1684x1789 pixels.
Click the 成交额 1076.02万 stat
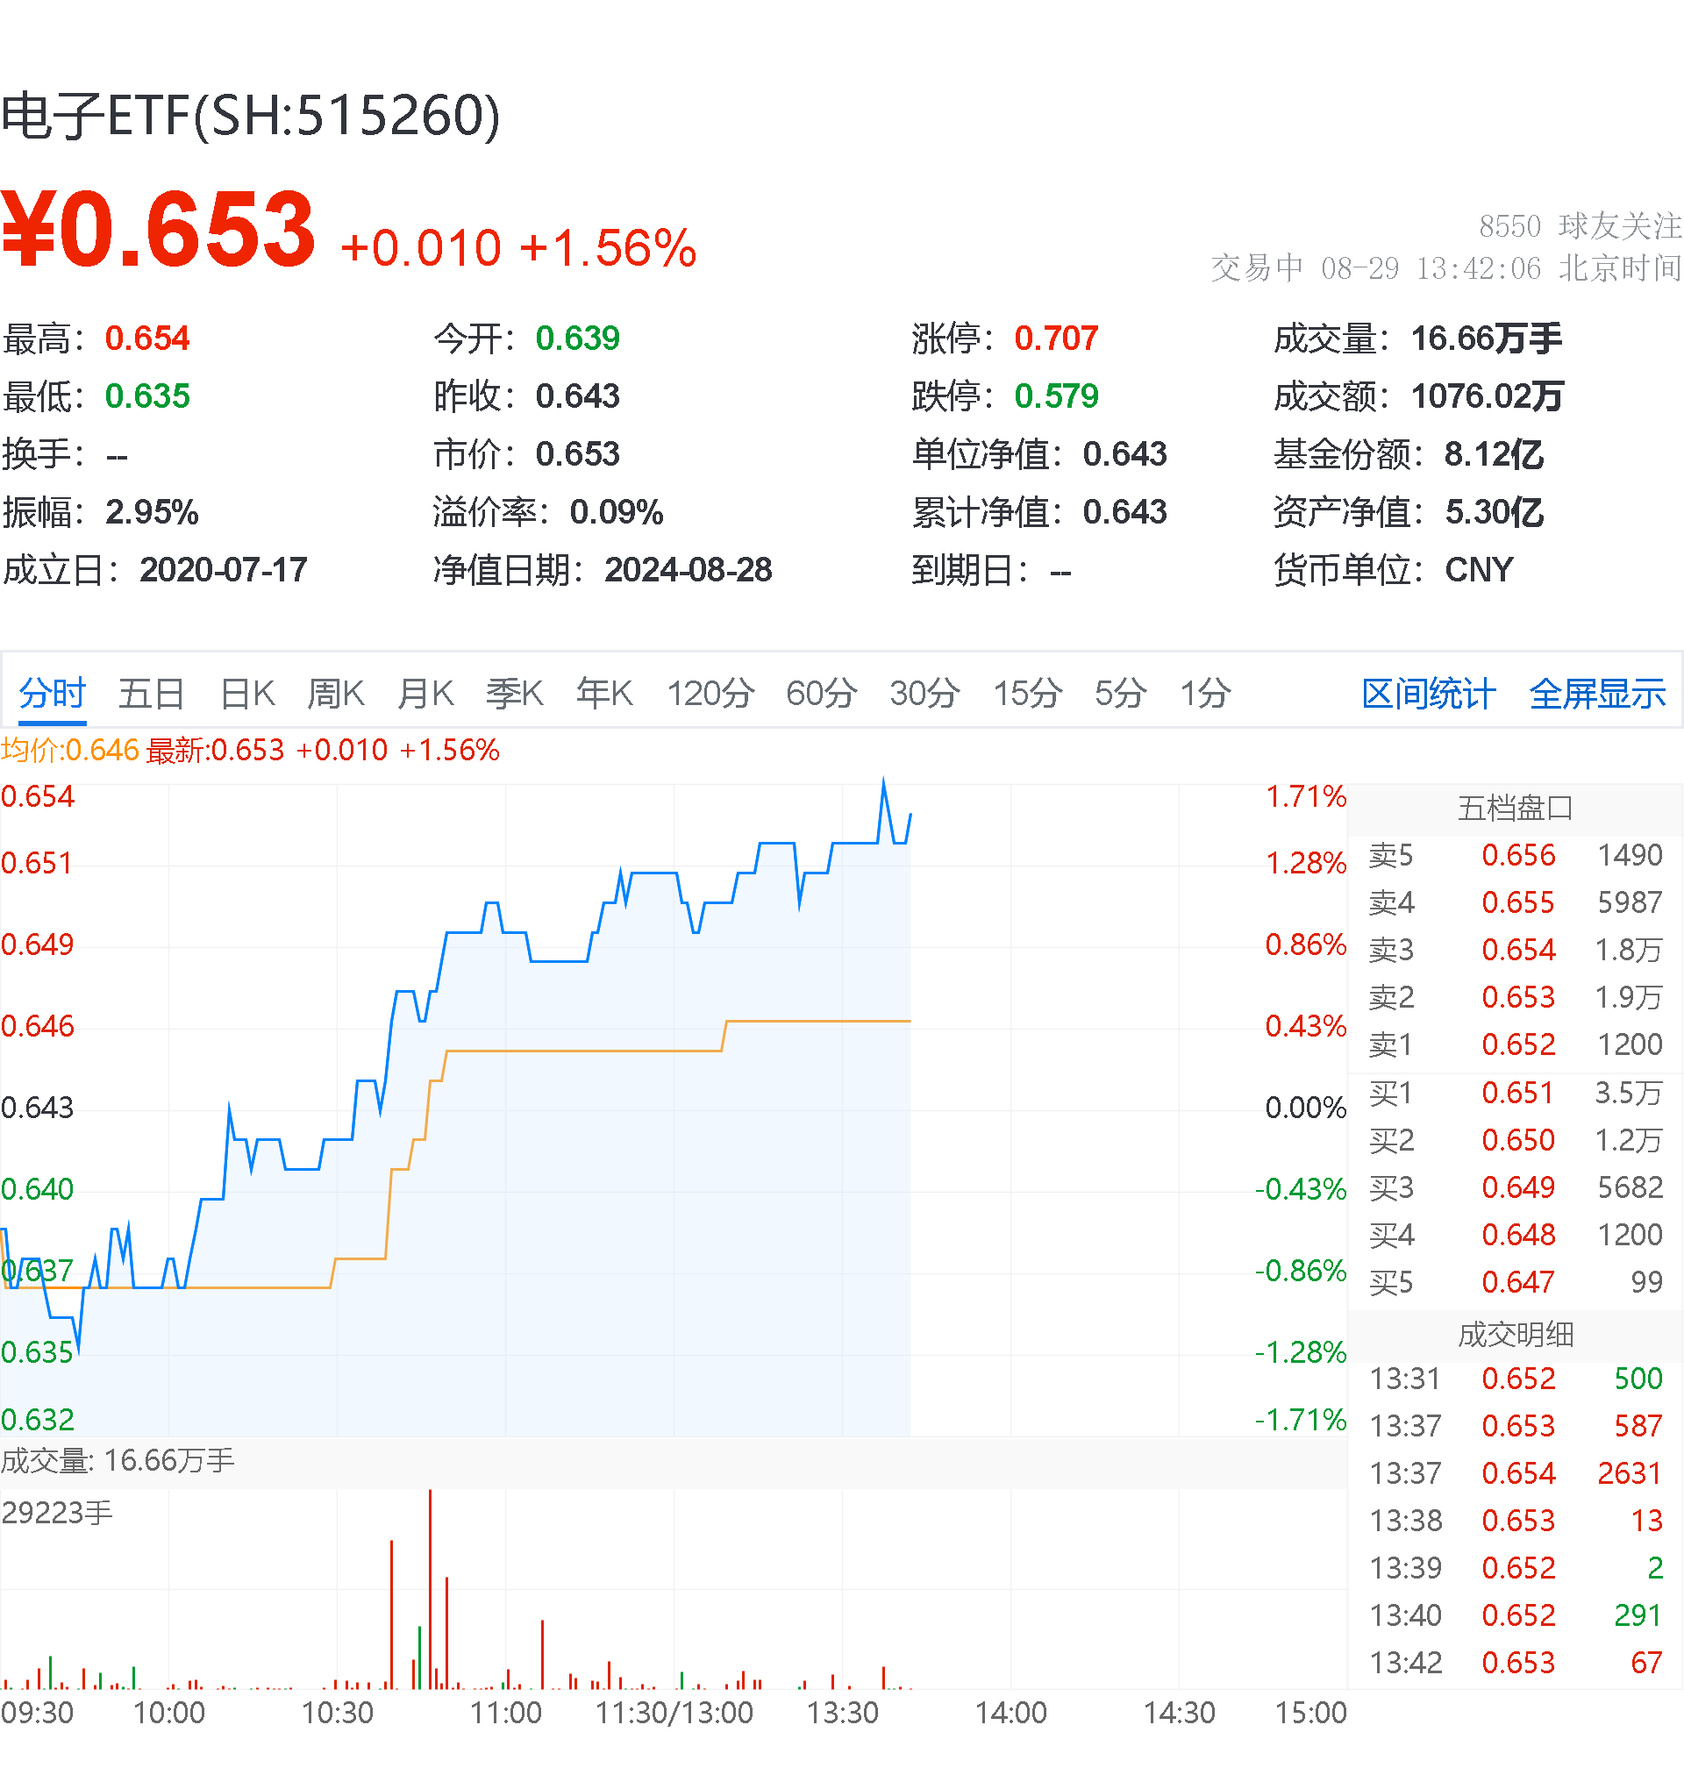tap(1418, 396)
